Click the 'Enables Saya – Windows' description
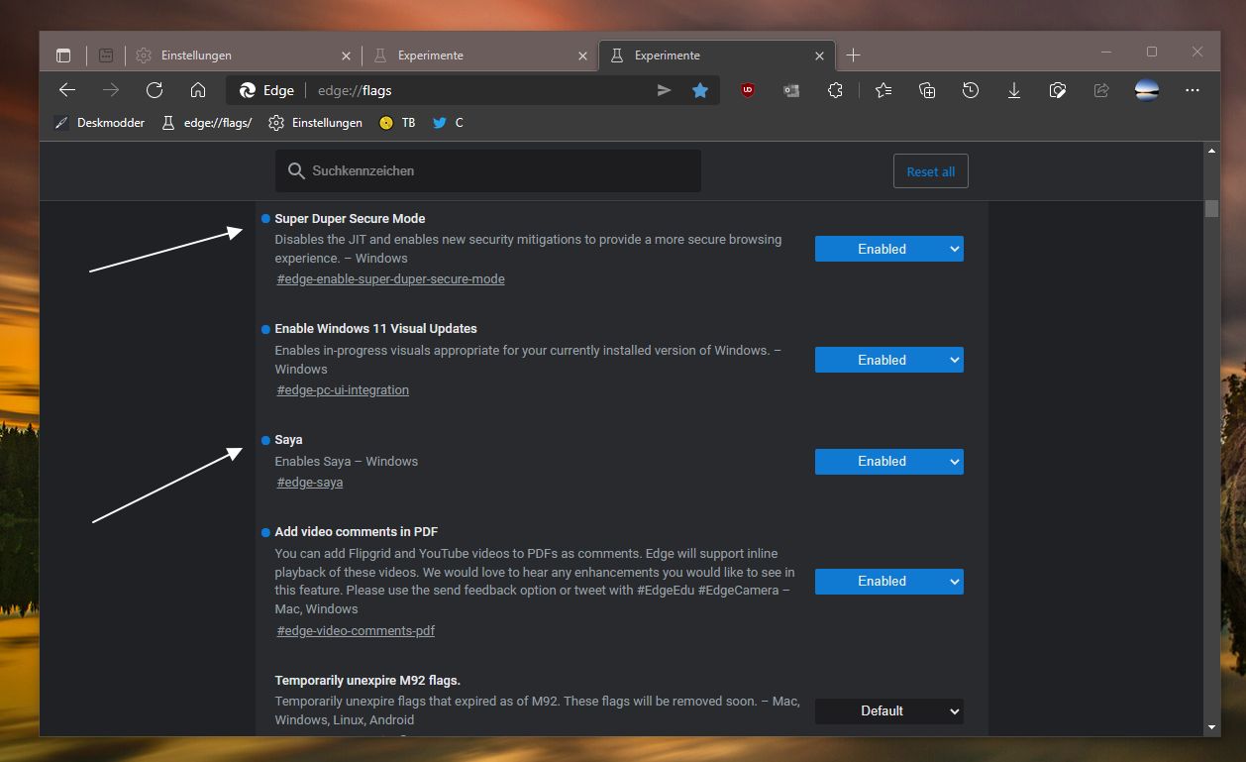Screen dimensions: 1246x762 pyautogui.click(x=347, y=461)
